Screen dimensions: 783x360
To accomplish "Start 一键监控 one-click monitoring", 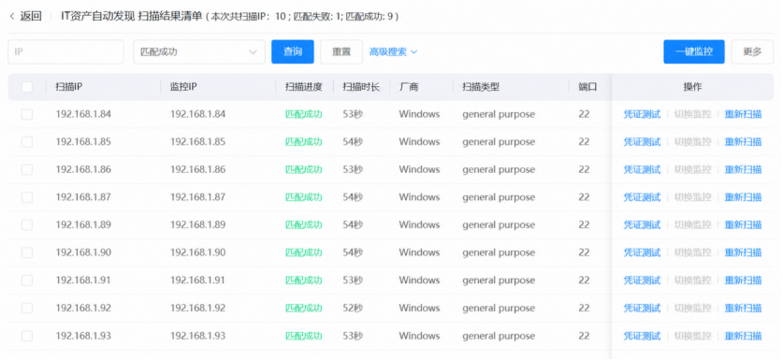I will [693, 52].
